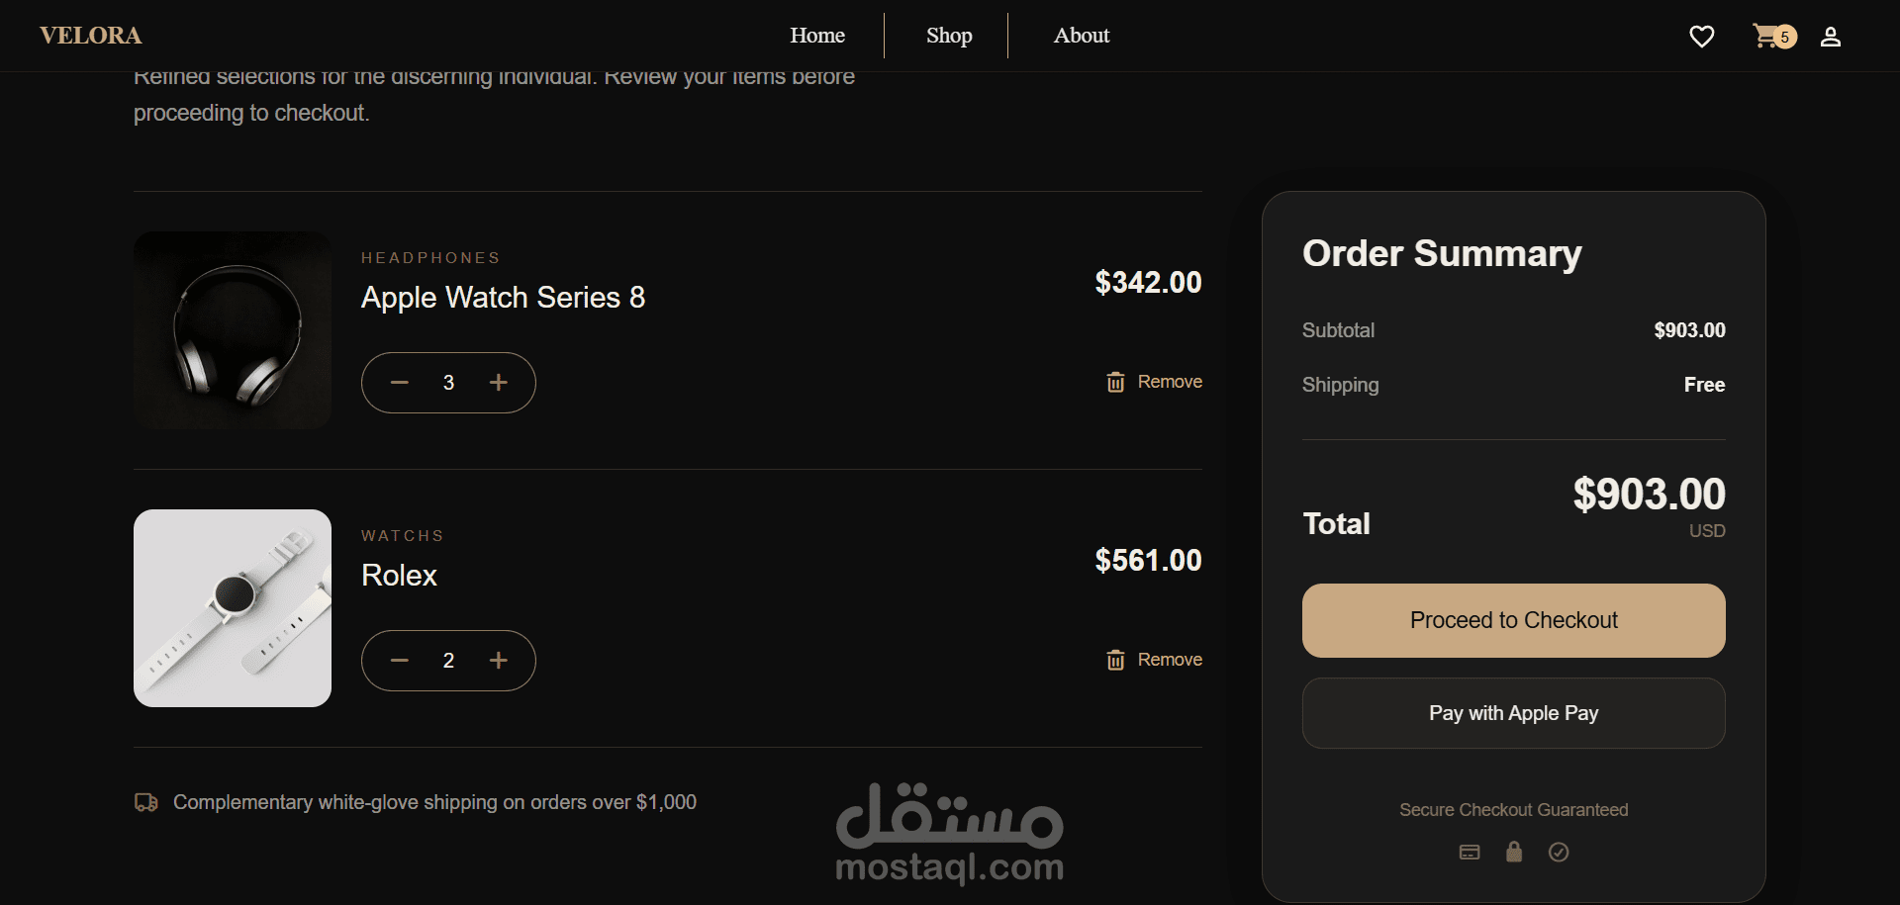Open the shopping cart icon
Viewport: 1900px width, 905px height.
(1765, 36)
